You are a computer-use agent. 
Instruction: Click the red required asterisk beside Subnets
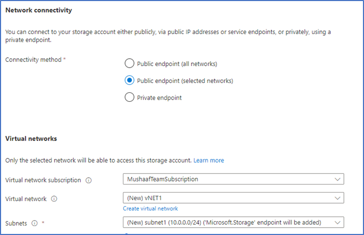pos(43,223)
